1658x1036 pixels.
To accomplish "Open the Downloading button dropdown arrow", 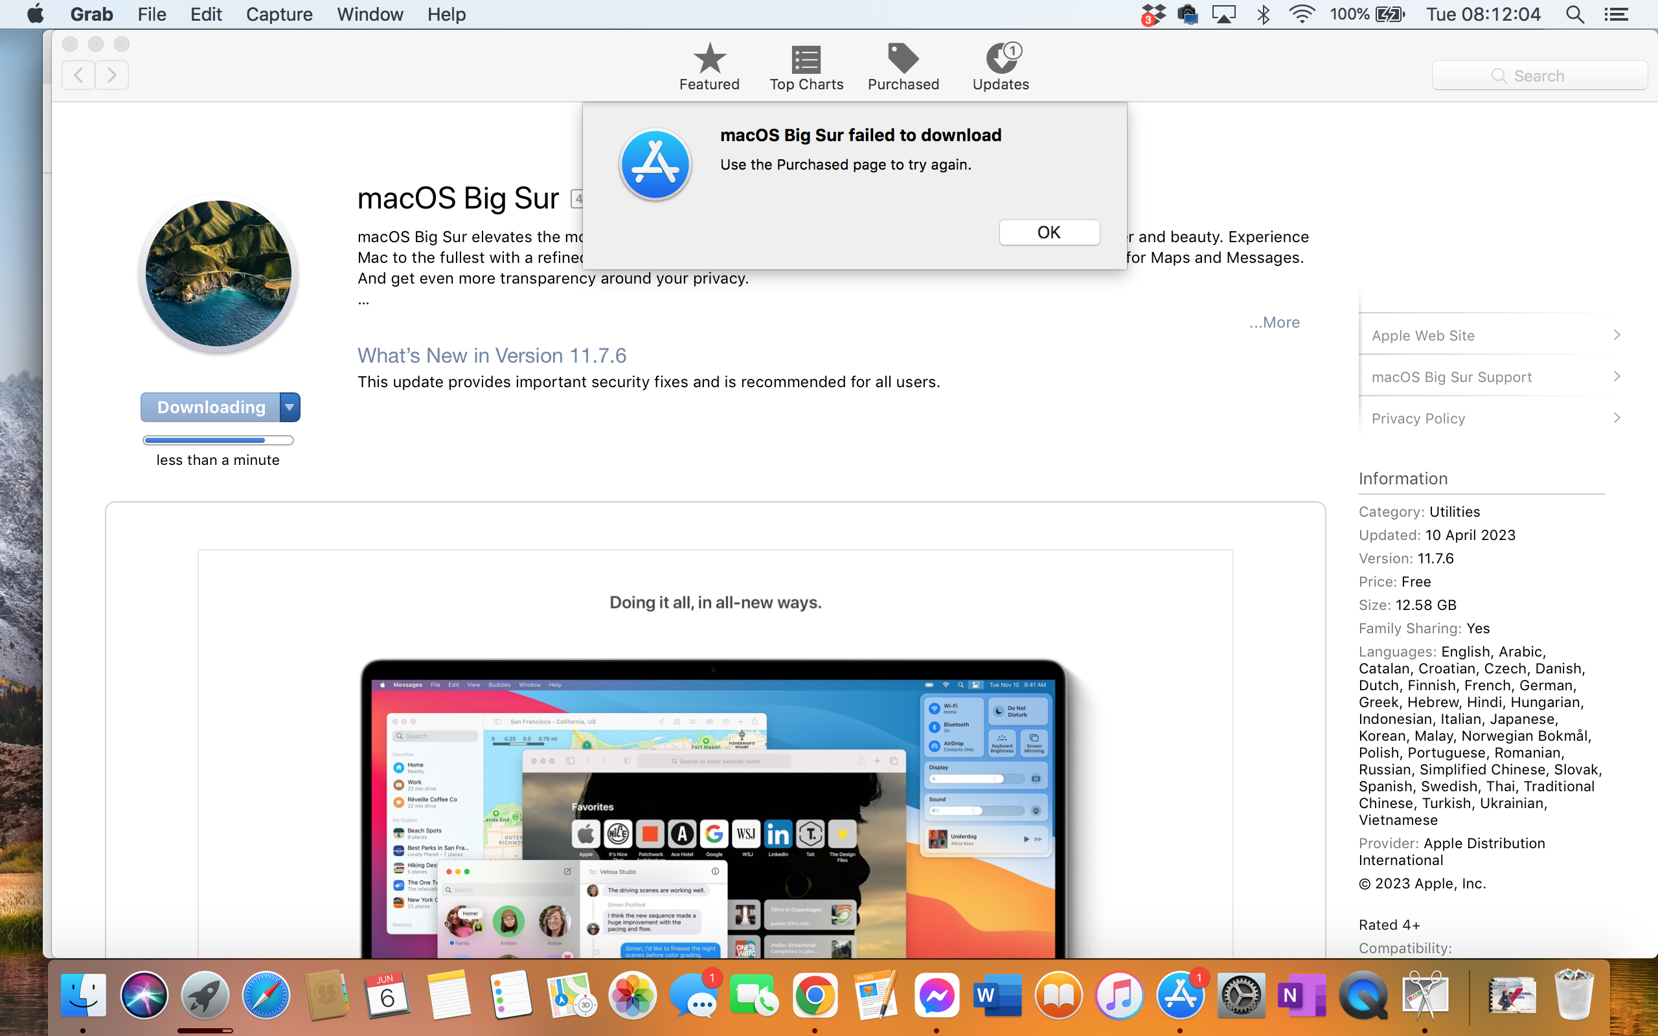I will 290,407.
